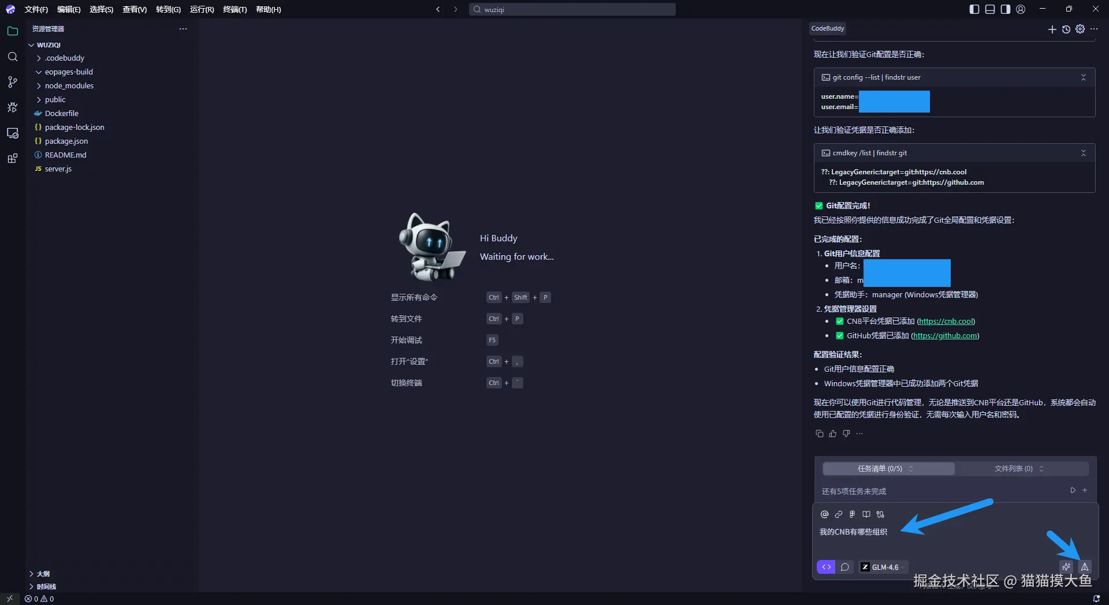
Task: Open the Run and Debug view
Action: pyautogui.click(x=13, y=107)
